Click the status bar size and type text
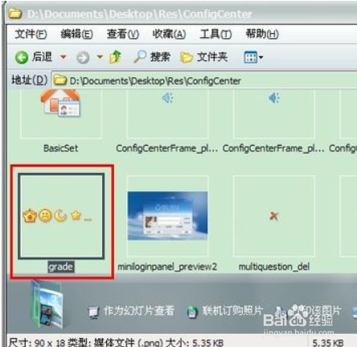 click(x=116, y=342)
